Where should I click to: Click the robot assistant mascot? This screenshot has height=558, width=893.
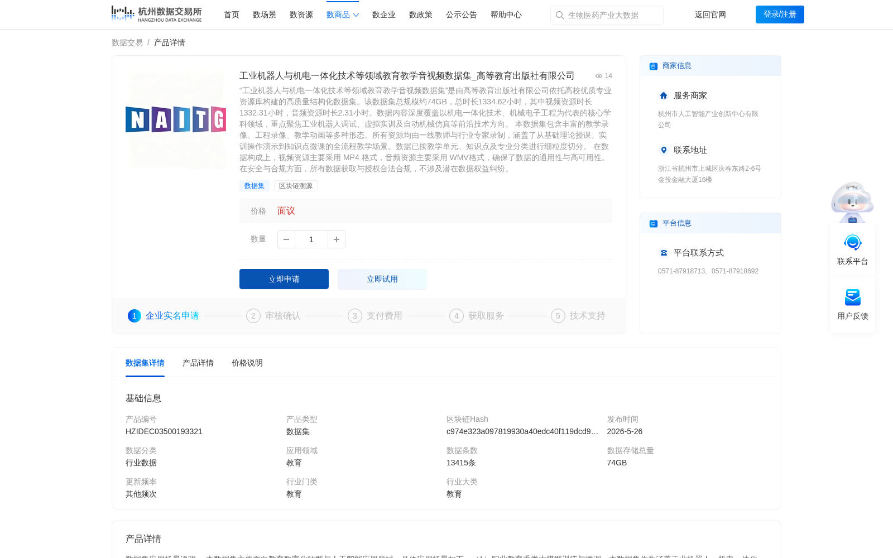[x=852, y=203]
